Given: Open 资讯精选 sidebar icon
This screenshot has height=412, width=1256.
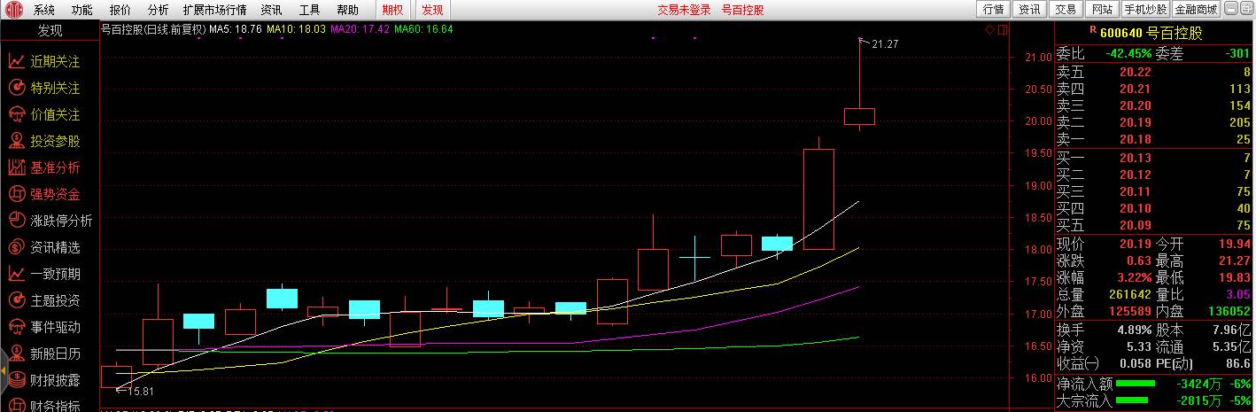Looking at the screenshot, I should coord(16,248).
